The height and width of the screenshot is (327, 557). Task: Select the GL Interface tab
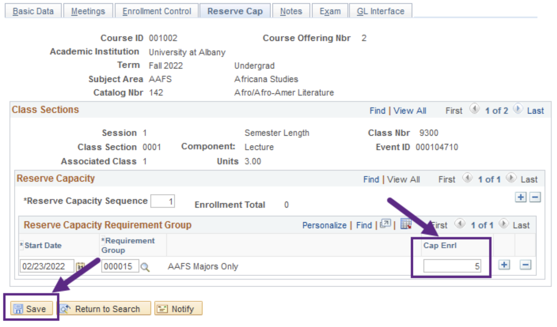click(x=380, y=11)
